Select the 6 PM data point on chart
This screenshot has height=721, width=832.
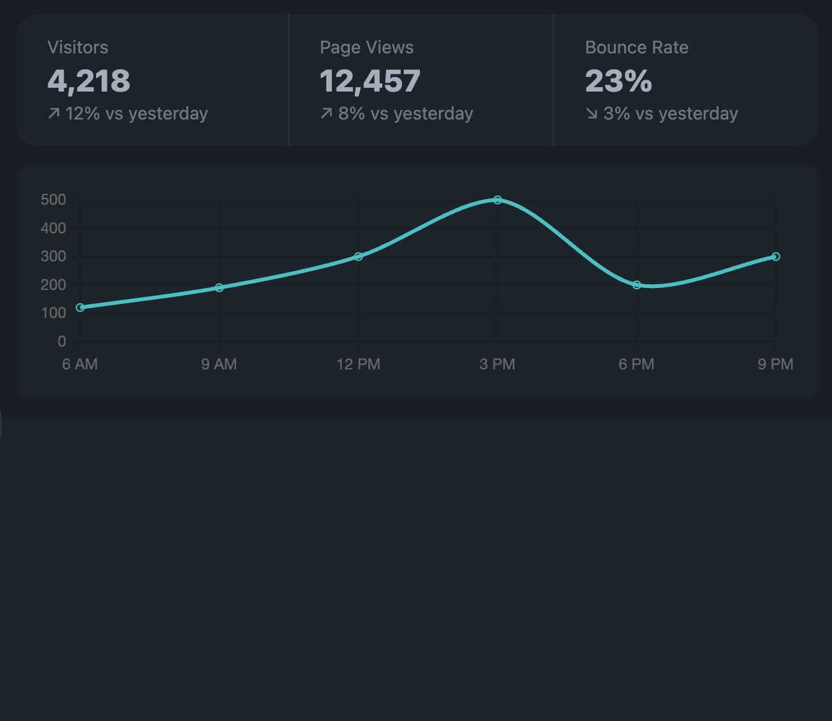click(x=637, y=285)
